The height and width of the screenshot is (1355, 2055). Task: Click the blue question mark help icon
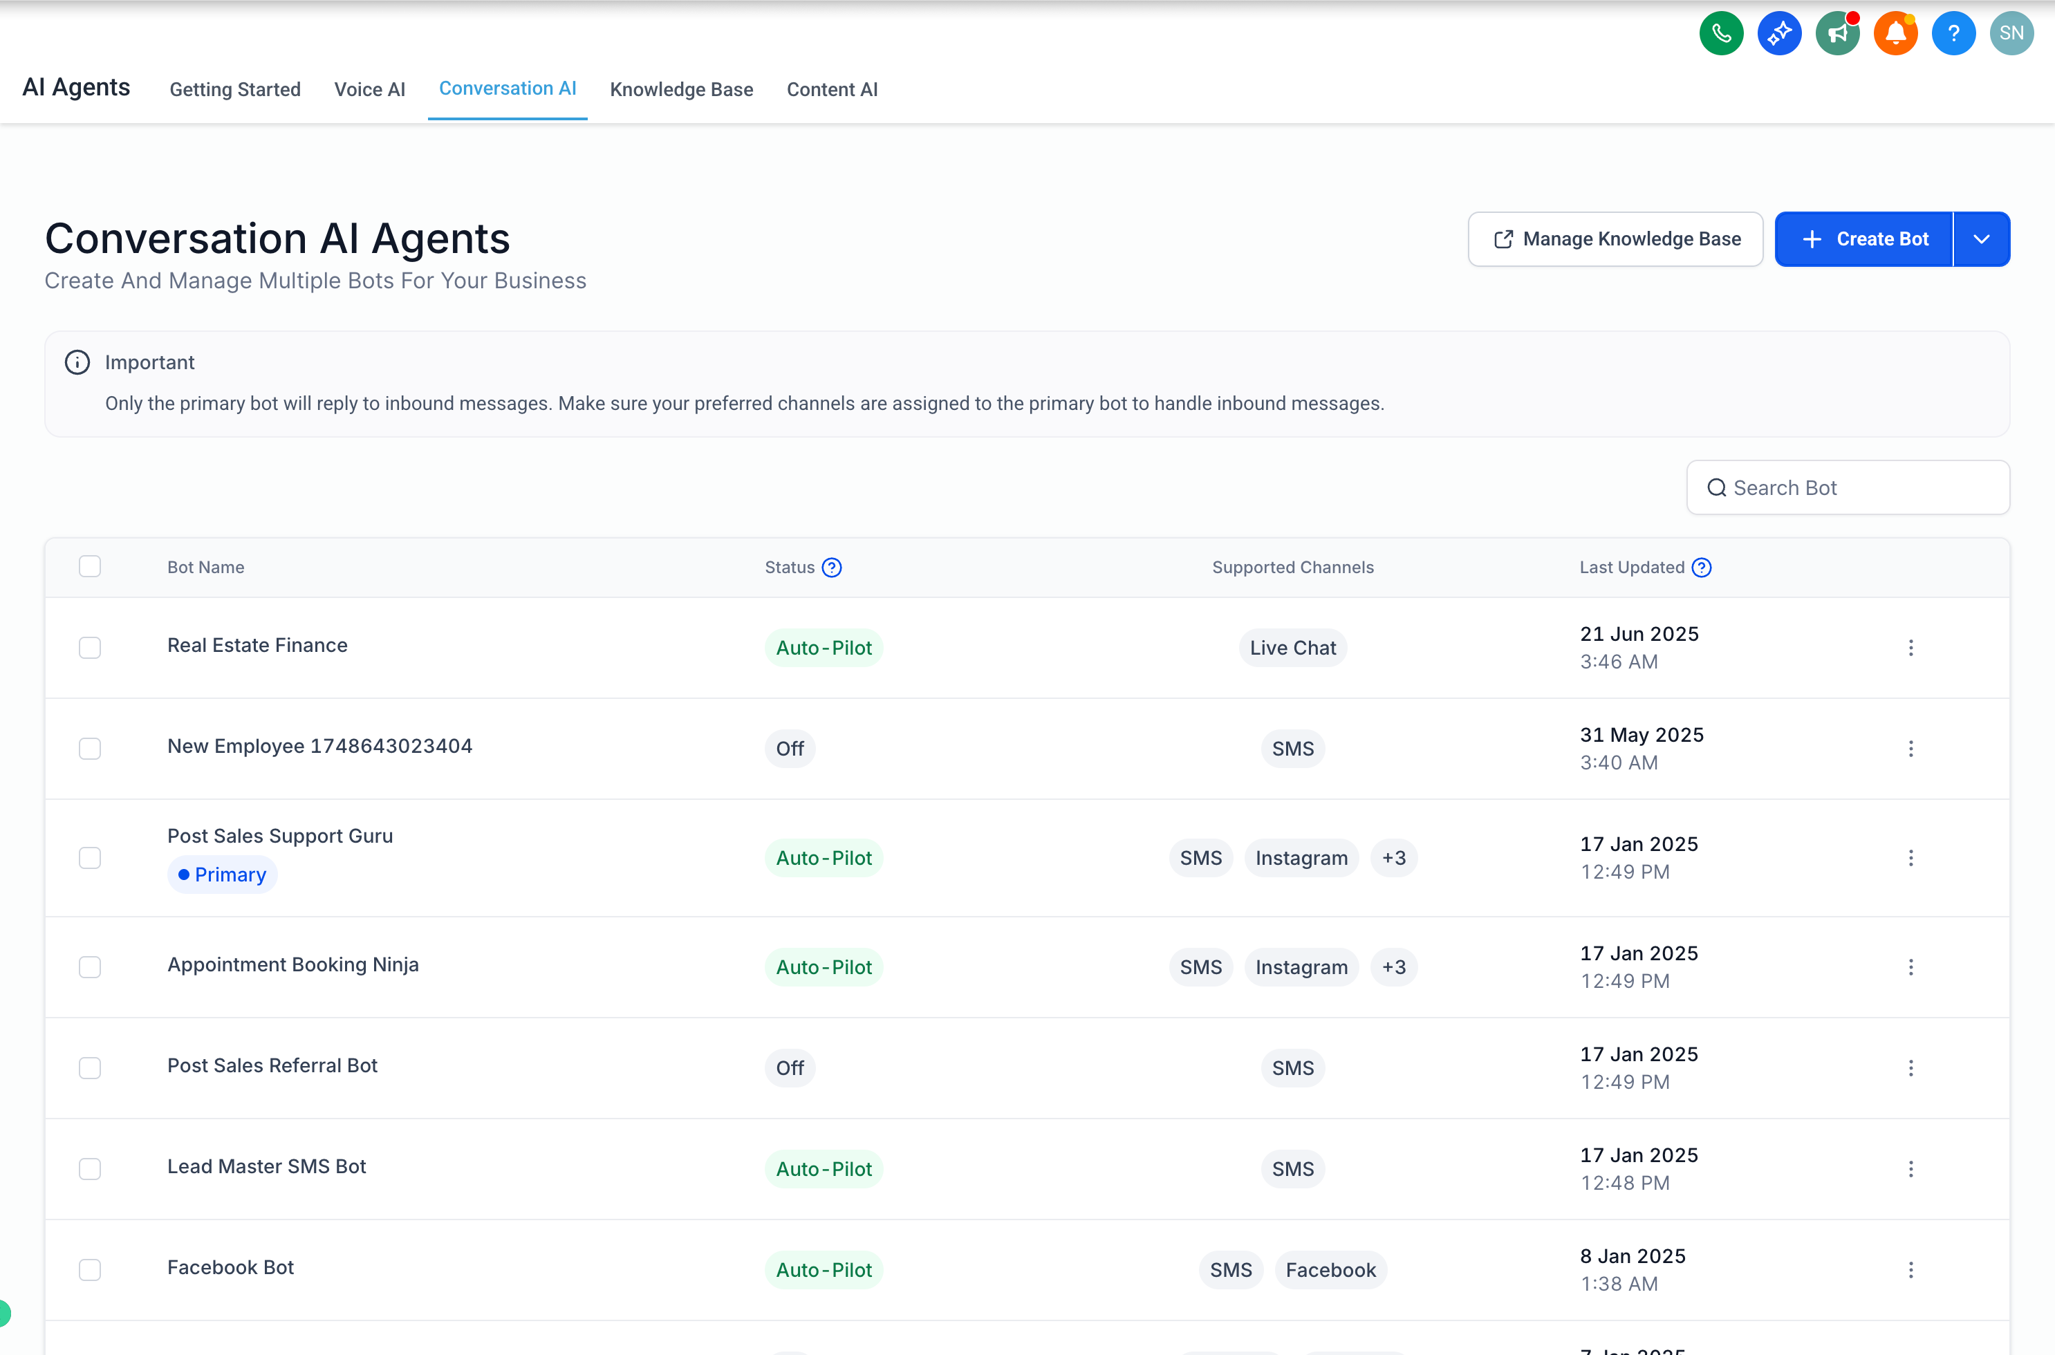(1953, 34)
